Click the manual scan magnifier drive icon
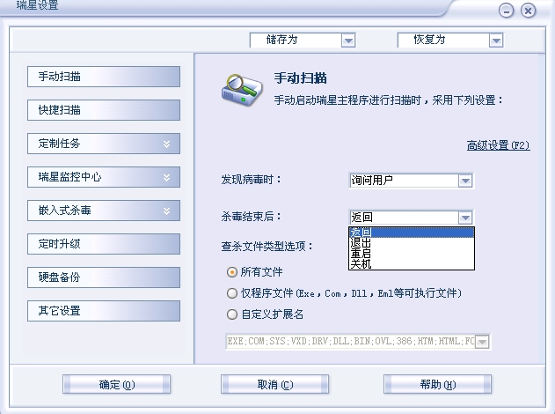 pos(243,90)
